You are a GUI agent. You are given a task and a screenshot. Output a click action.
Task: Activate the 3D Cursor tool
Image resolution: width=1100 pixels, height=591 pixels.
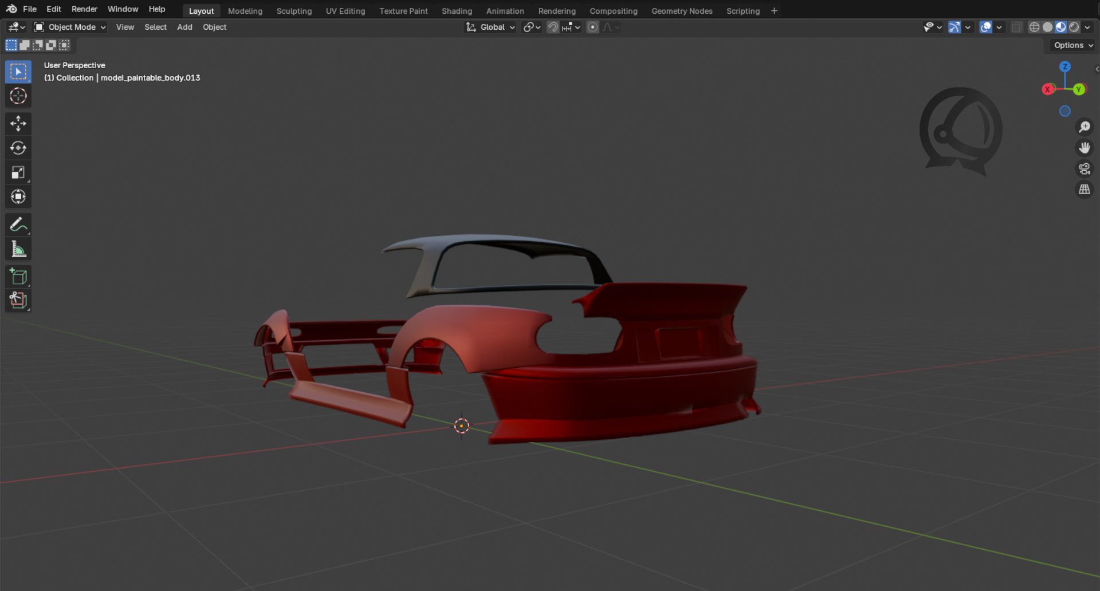[x=18, y=96]
